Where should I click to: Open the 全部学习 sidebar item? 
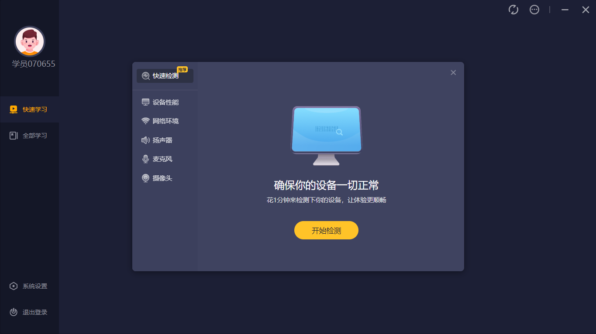click(x=30, y=136)
